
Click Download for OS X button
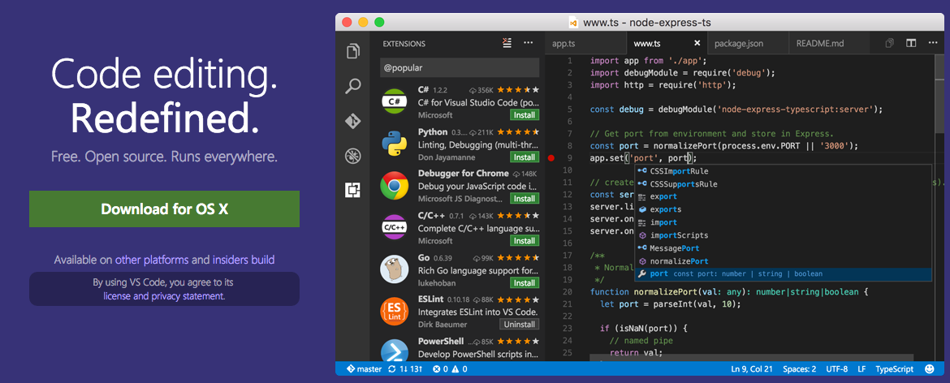coord(164,209)
